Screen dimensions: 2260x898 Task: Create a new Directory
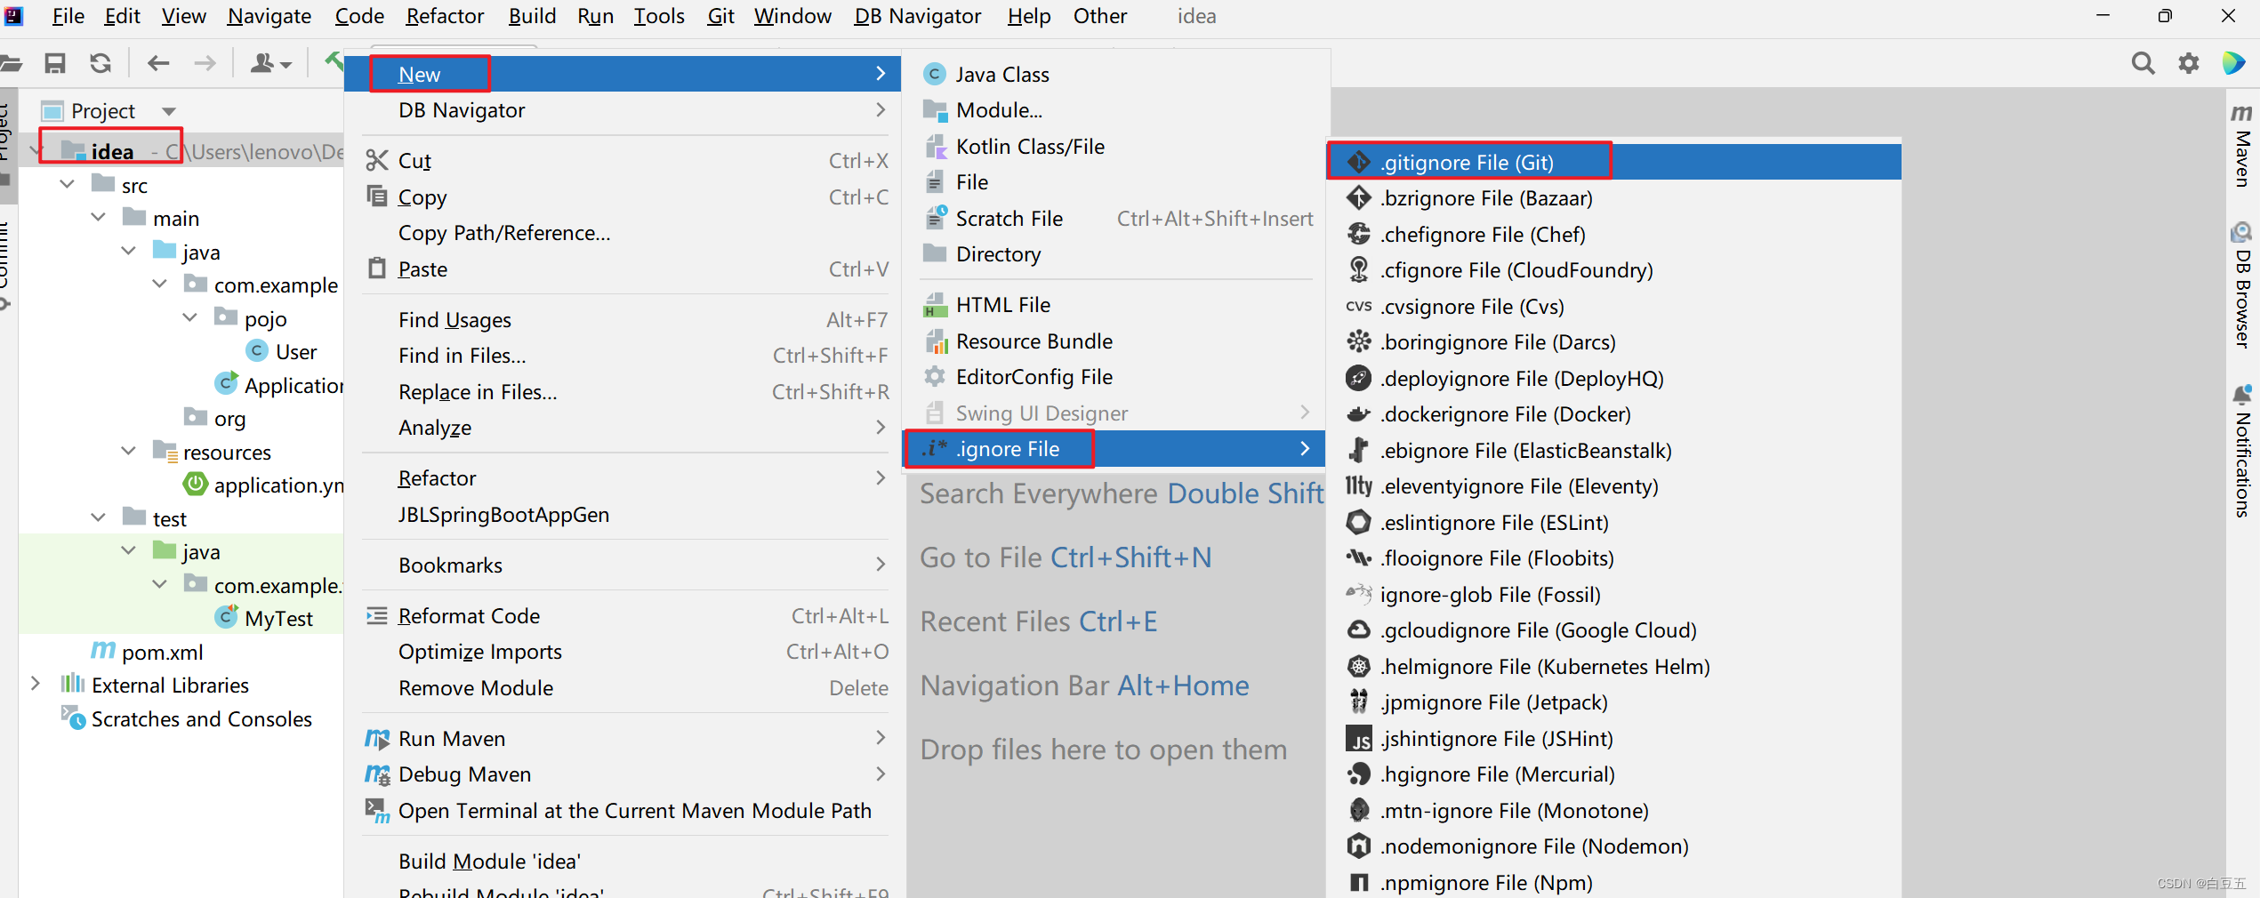[x=1115, y=254]
